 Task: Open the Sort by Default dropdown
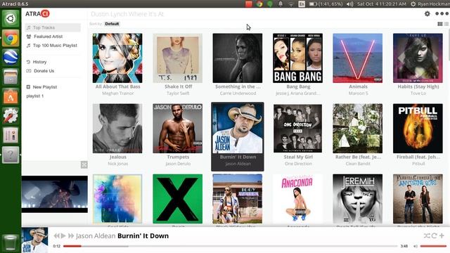click(112, 24)
